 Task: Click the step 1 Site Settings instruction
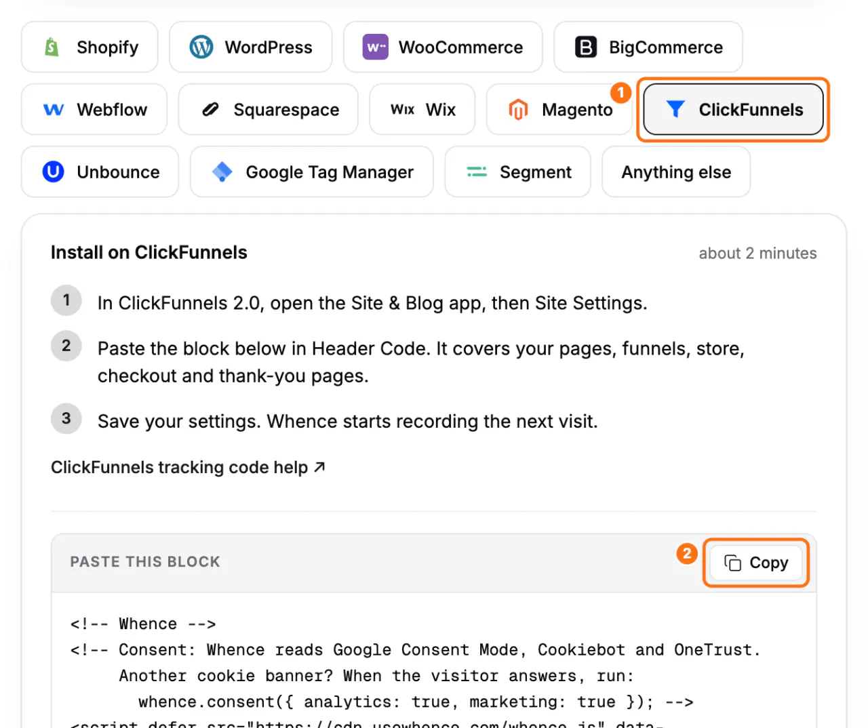click(x=372, y=303)
